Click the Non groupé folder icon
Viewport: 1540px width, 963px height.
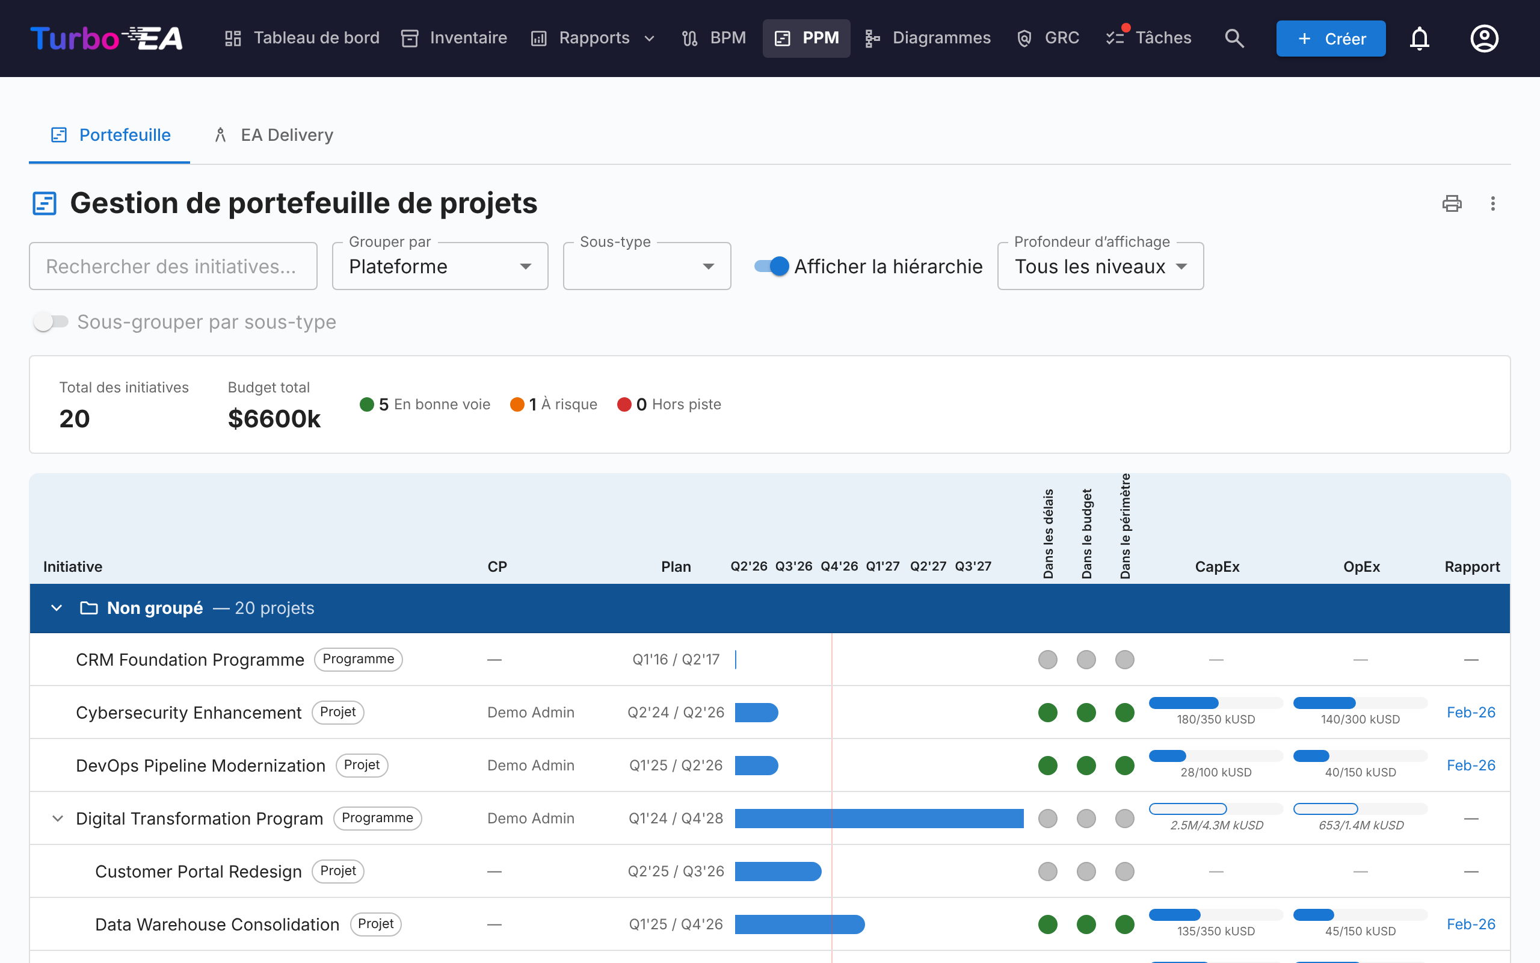point(88,608)
